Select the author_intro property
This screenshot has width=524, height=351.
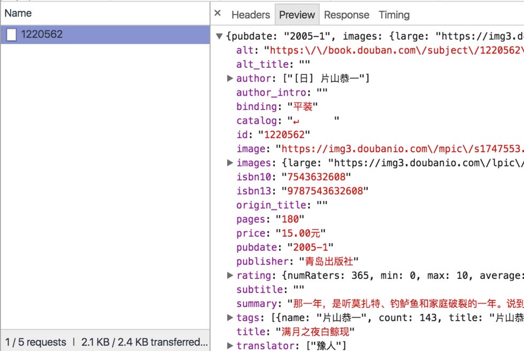coord(271,92)
